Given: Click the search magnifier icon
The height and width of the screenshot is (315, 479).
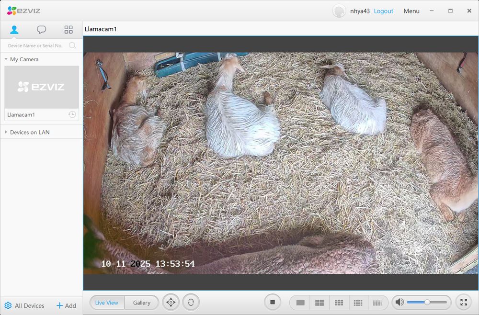Looking at the screenshot, I should click(x=72, y=45).
